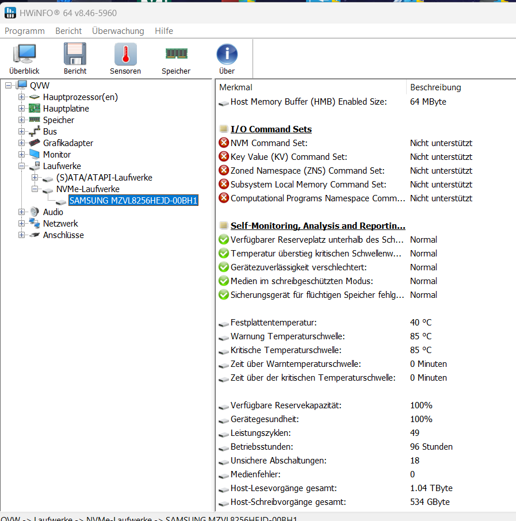Click the drive icon beside Festplattentemperatur

pos(224,324)
